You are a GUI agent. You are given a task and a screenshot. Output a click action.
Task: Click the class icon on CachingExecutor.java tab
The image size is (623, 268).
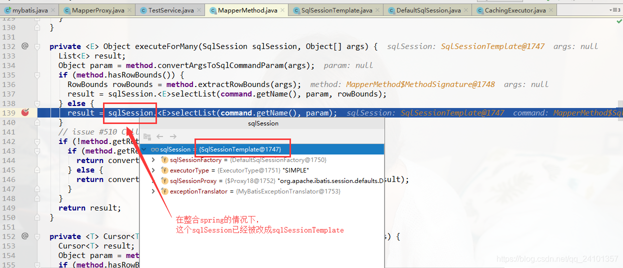pyautogui.click(x=480, y=10)
